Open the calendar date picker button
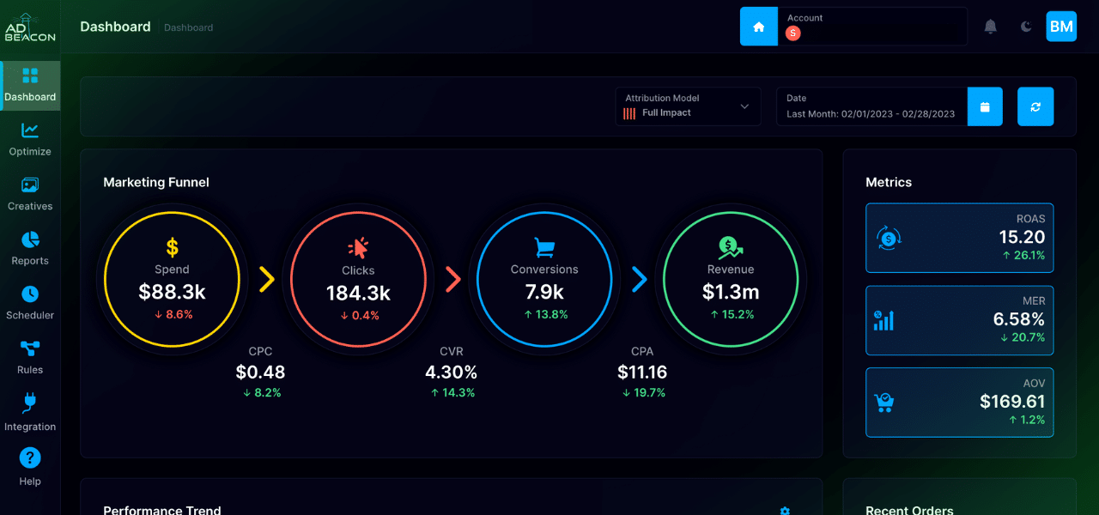 (x=985, y=107)
